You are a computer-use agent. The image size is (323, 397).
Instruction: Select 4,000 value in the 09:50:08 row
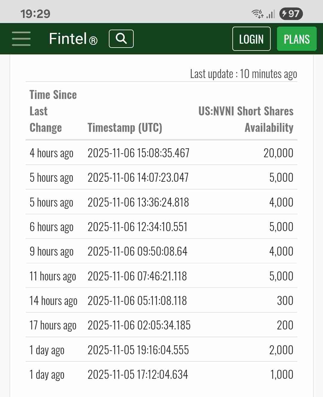coord(281,251)
